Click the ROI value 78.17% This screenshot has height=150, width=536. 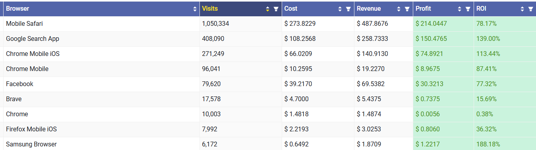[486, 24]
